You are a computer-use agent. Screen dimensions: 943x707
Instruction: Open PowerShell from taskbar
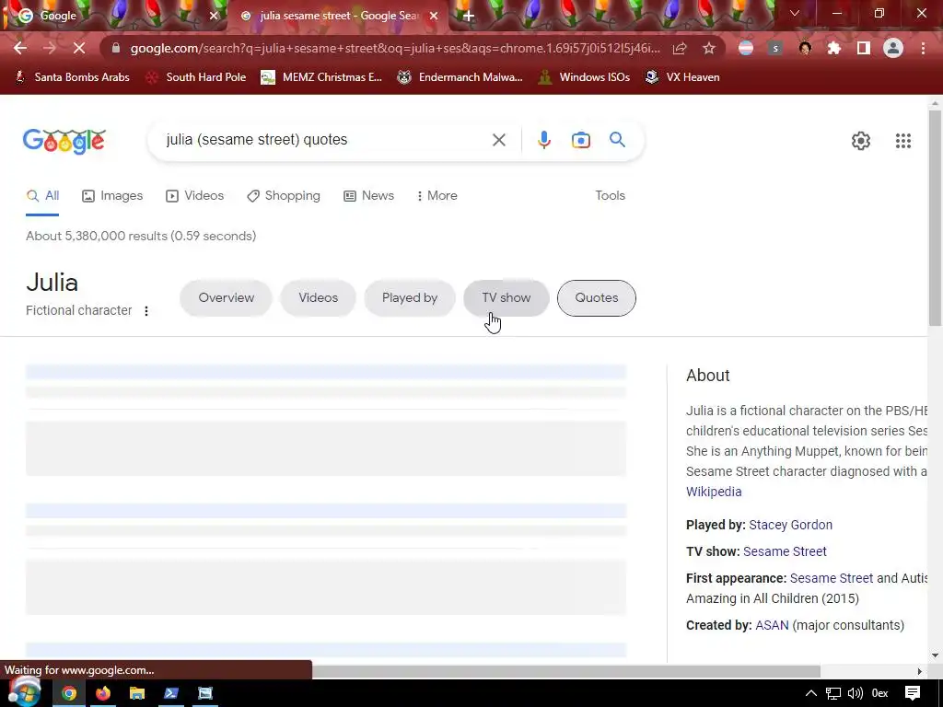click(171, 693)
